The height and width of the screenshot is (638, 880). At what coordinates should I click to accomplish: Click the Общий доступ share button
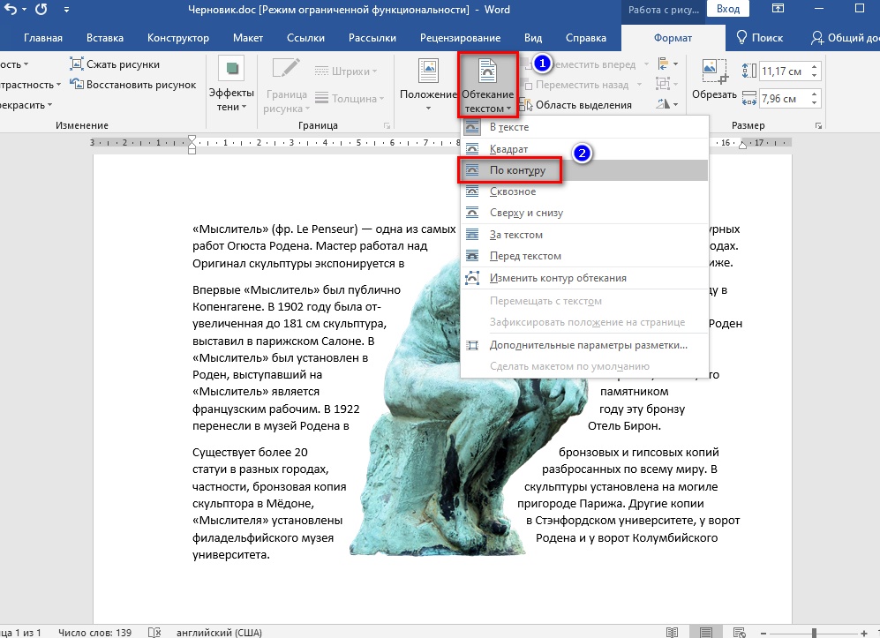click(845, 38)
